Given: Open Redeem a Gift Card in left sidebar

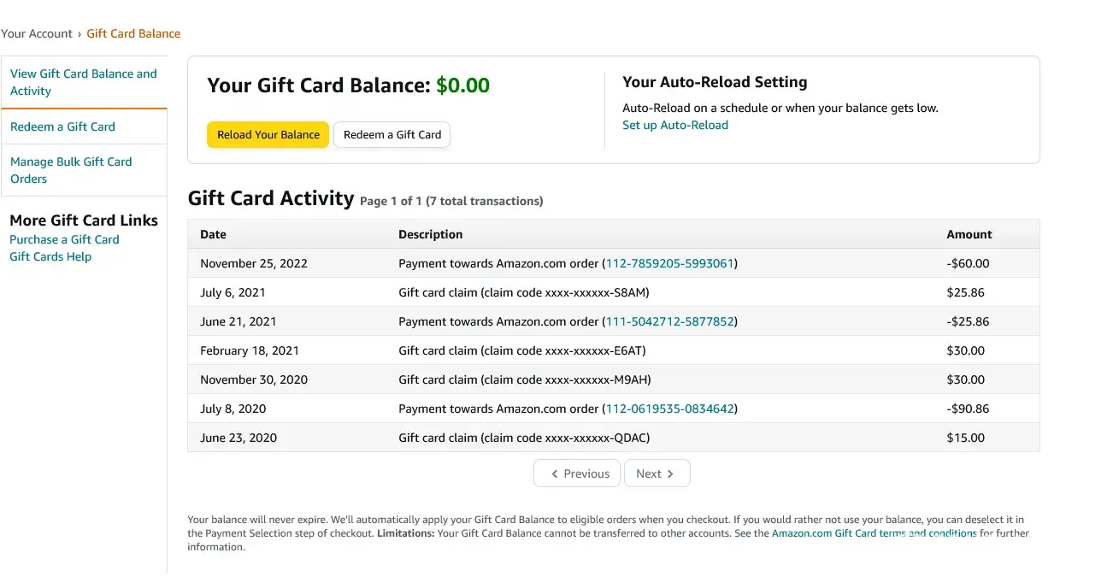Looking at the screenshot, I should coord(62,126).
